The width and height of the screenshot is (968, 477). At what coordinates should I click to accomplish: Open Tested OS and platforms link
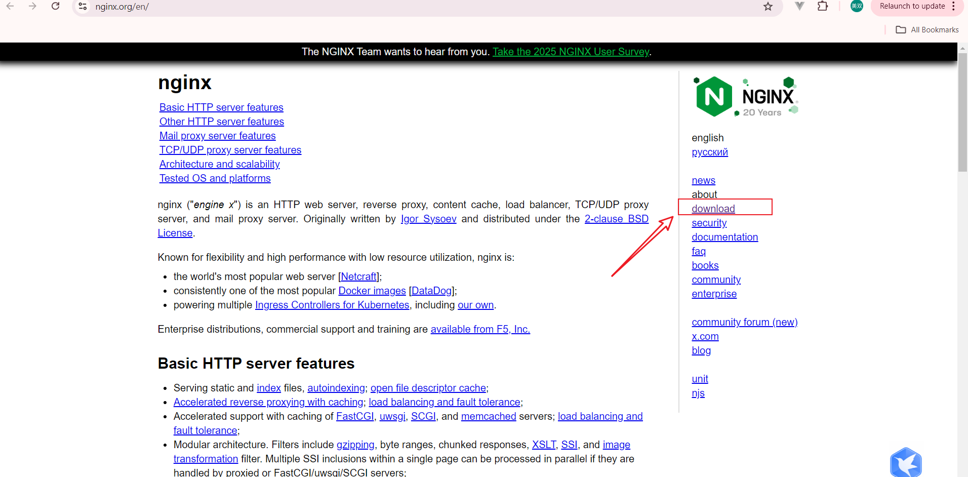click(x=215, y=178)
